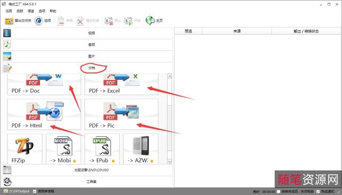Click the landscape picture category icon
The image size is (342, 195).
[7, 56]
